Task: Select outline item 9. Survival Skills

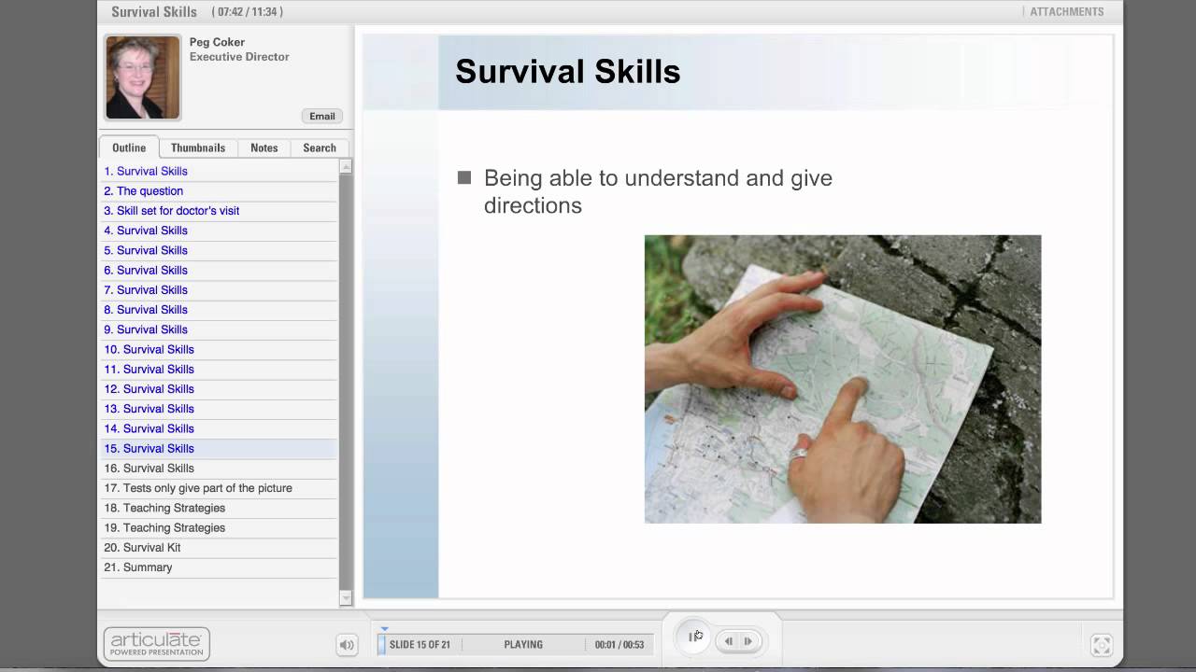Action: [x=219, y=329]
